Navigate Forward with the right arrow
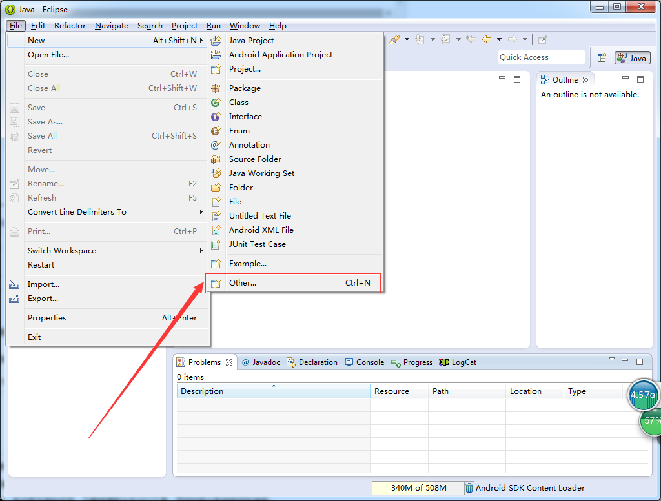Screen dimensions: 661x501 513,39
